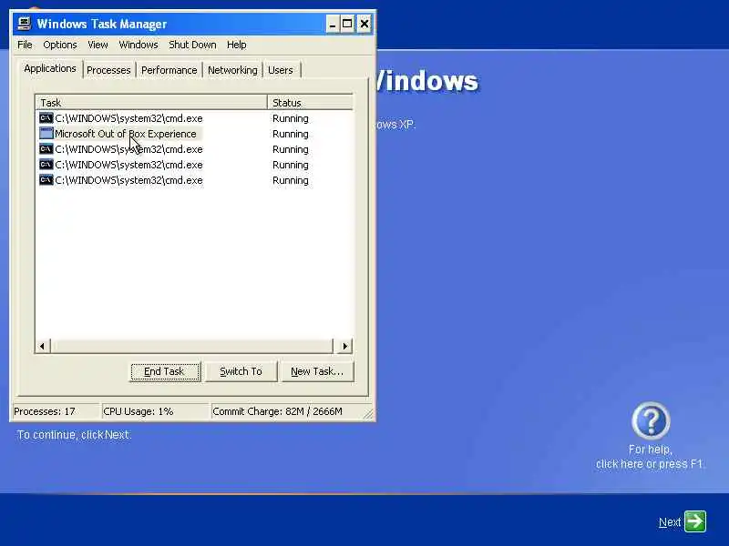The image size is (729, 546).
Task: Select the last cmd.exe task in the list
Action: 128,180
